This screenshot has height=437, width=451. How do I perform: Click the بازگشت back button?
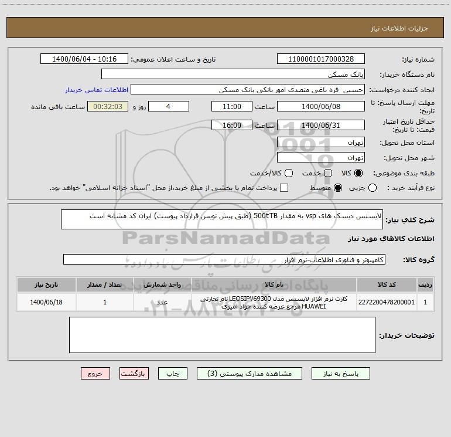coord(134,374)
